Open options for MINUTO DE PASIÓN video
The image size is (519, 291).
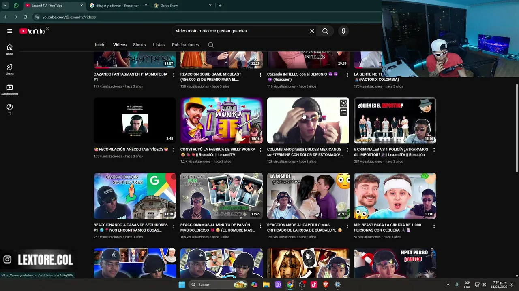pyautogui.click(x=260, y=226)
